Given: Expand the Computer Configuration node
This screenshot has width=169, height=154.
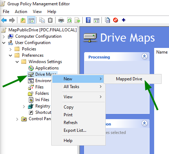Looking at the screenshot, I should [x=4, y=37].
